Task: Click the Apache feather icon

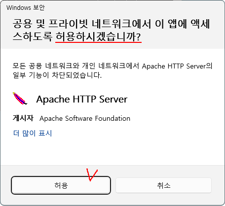Action: pos(20,99)
